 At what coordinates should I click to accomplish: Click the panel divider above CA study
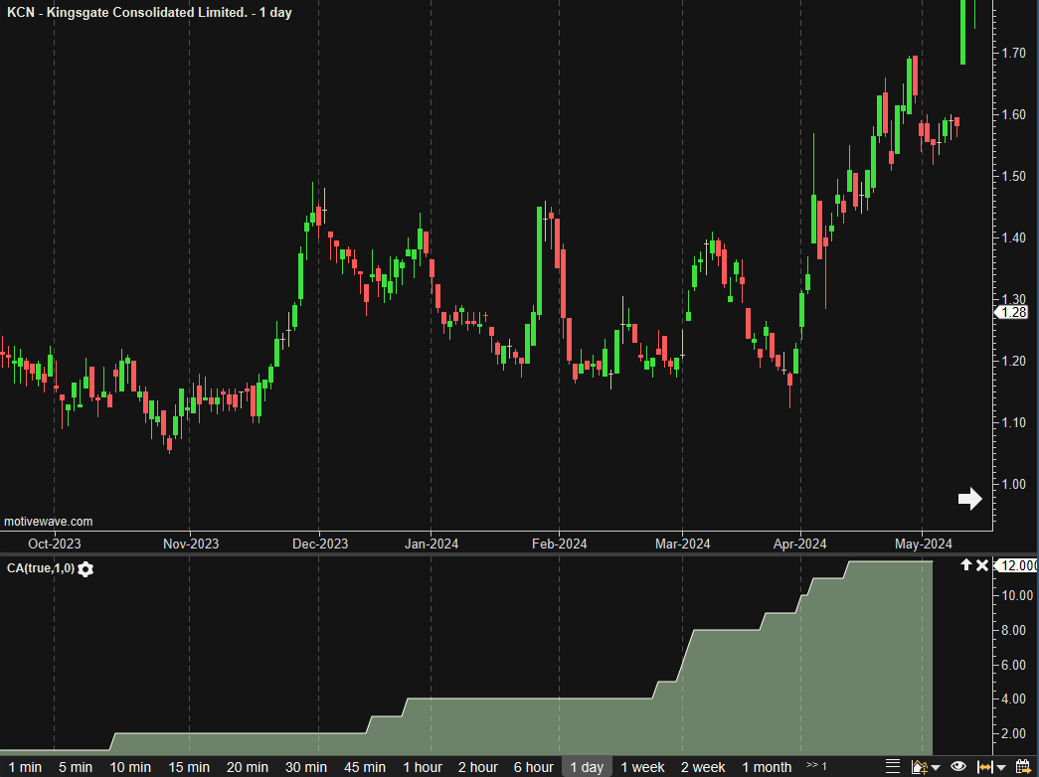tap(497, 554)
